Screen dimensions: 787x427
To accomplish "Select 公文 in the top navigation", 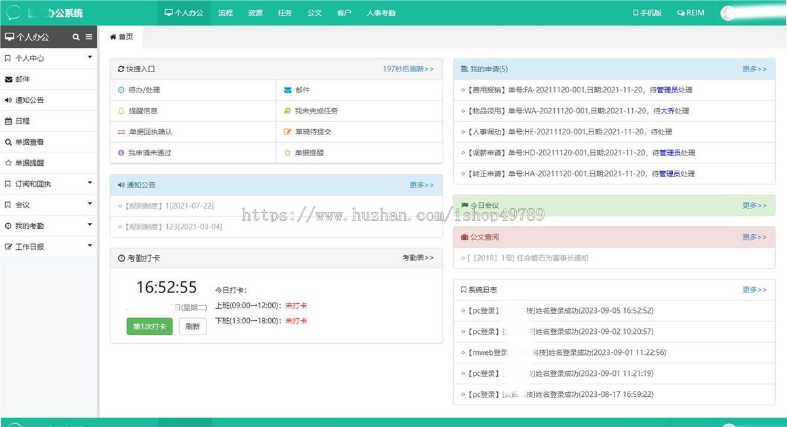I will [x=314, y=12].
